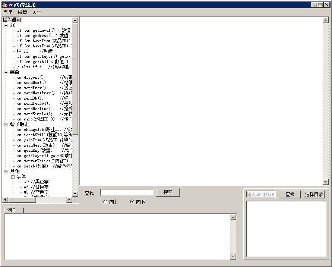This screenshot has width=332, height=267.
Task: Click the tree panel scroll up arrow
Action: (x=75, y=20)
